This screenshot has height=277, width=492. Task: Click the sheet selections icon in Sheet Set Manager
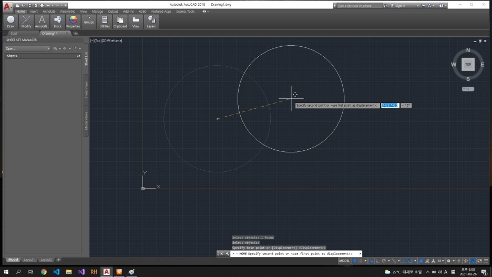coord(75,49)
